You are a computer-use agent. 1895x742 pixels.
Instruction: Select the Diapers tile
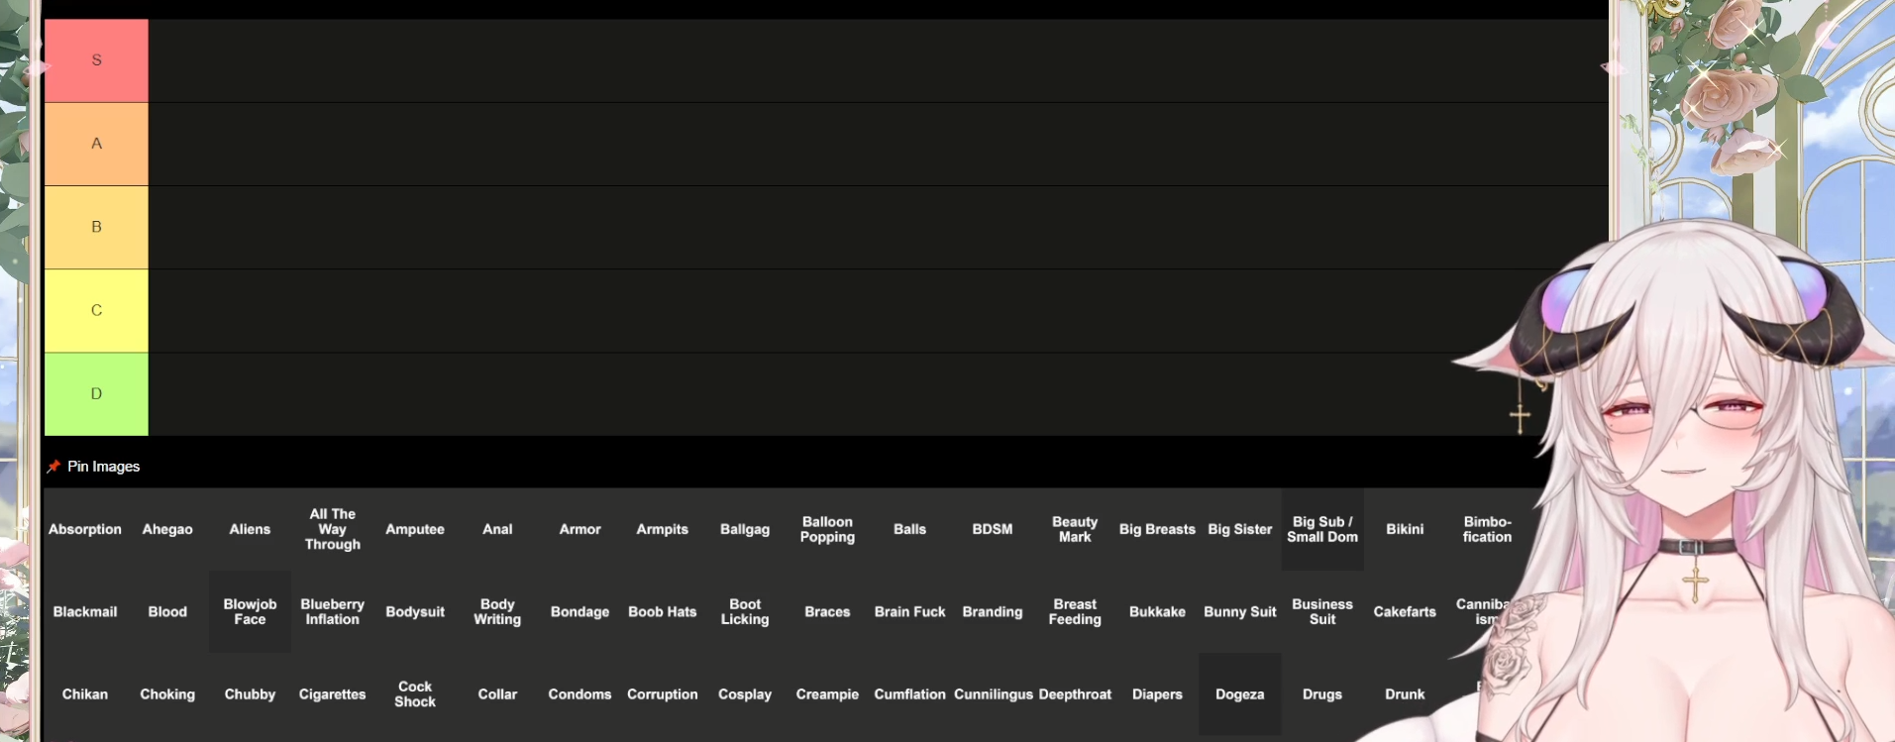pyautogui.click(x=1157, y=693)
